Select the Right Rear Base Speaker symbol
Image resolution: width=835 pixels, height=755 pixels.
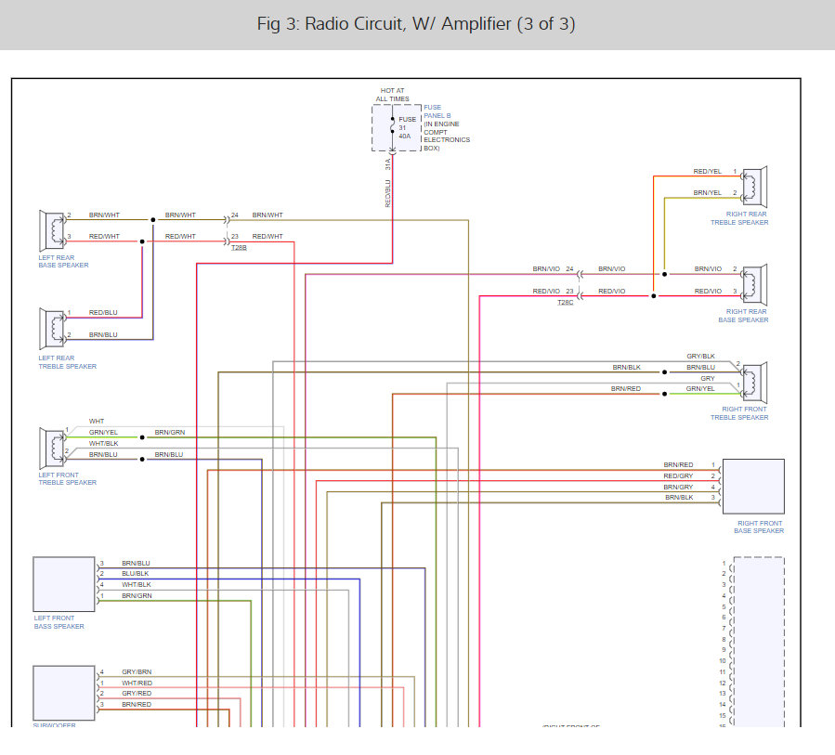coord(754,285)
